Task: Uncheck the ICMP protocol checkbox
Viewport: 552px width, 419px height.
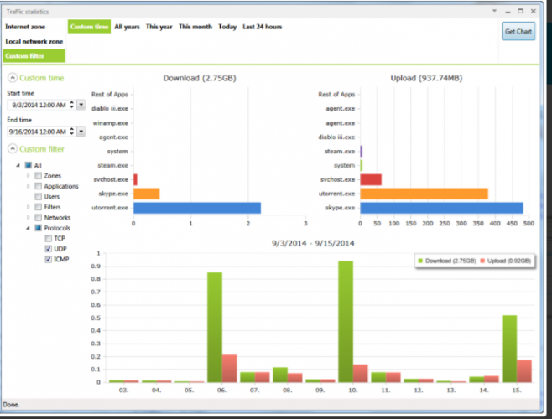Action: [x=49, y=259]
